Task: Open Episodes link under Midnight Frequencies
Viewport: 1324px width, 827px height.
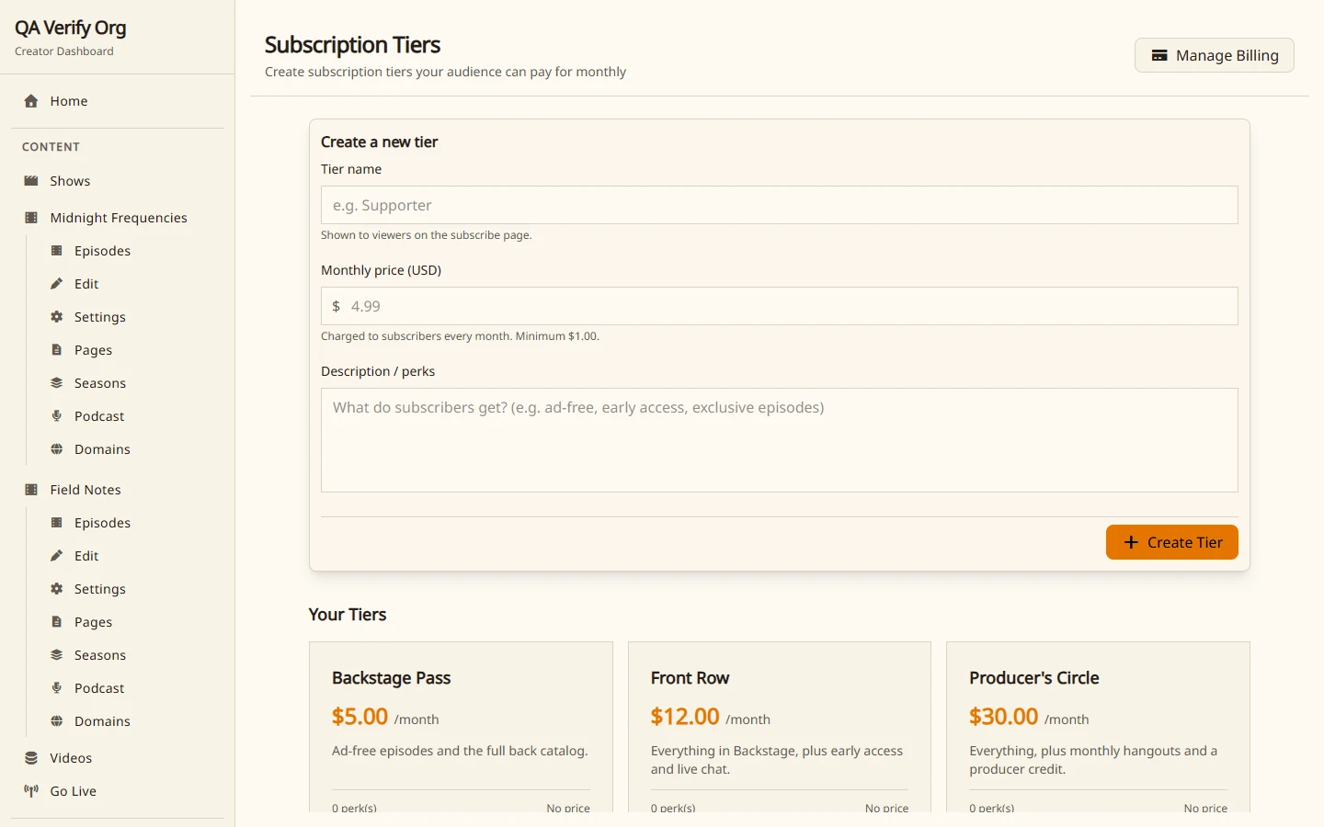Action: 130,251
